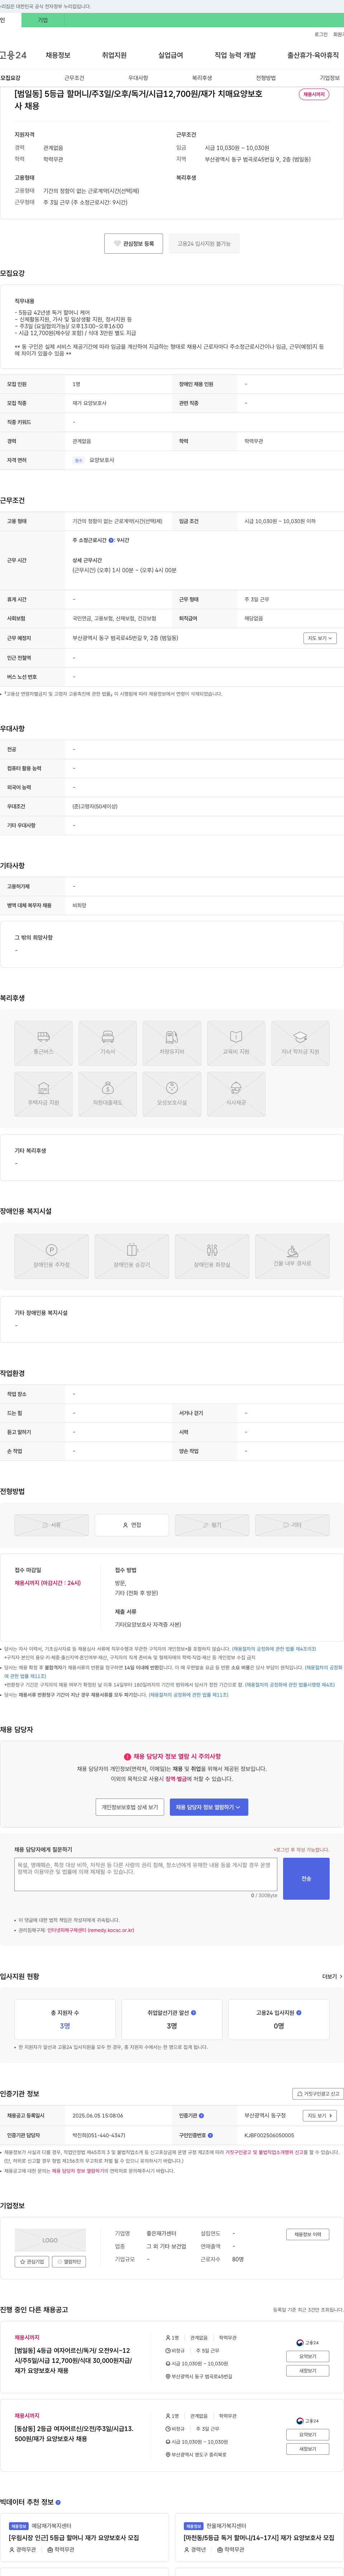Open 취업지원 main menu

pos(114,55)
